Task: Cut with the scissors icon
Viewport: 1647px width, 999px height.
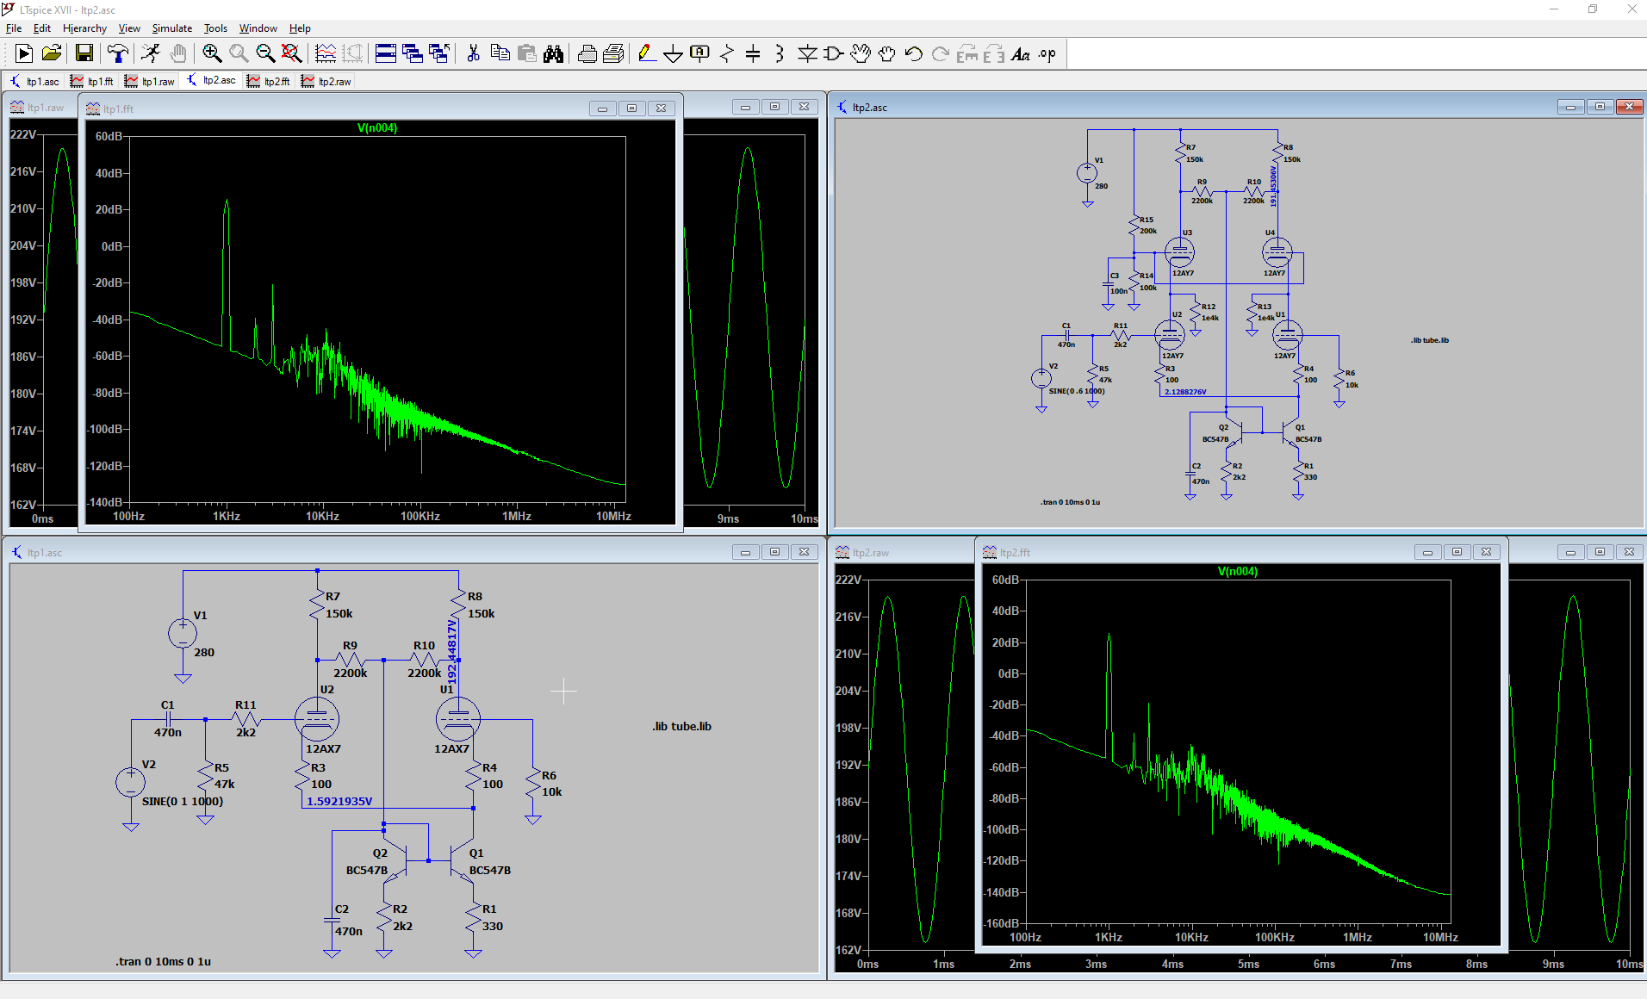Action: (473, 54)
